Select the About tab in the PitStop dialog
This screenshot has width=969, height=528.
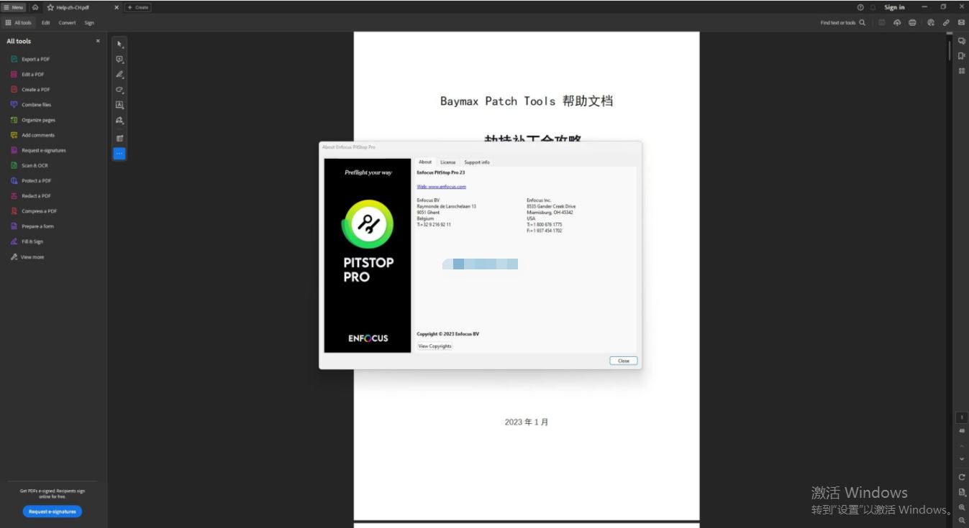[425, 162]
